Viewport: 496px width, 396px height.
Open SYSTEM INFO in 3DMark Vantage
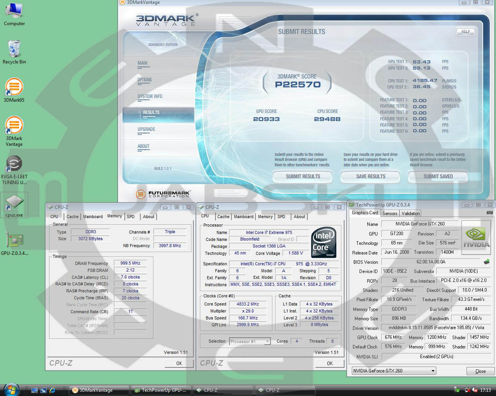pos(150,96)
